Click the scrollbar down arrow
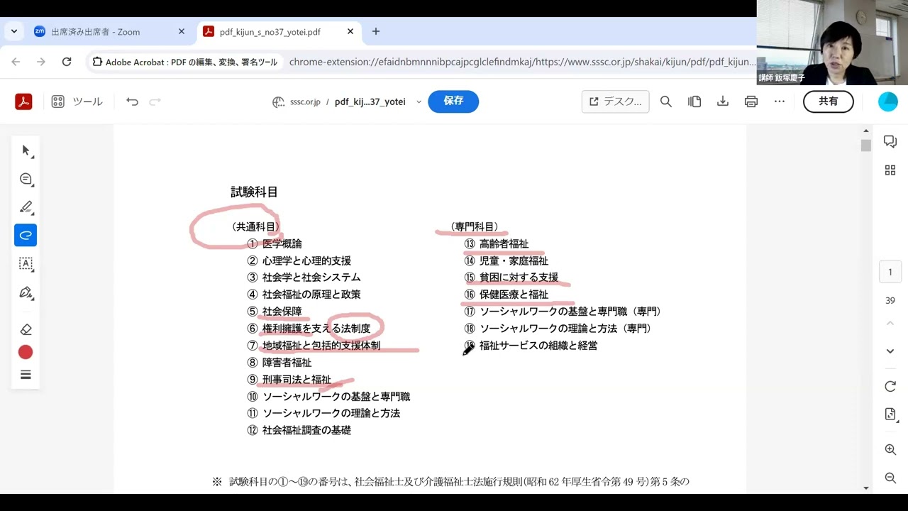908x511 pixels. tap(865, 488)
